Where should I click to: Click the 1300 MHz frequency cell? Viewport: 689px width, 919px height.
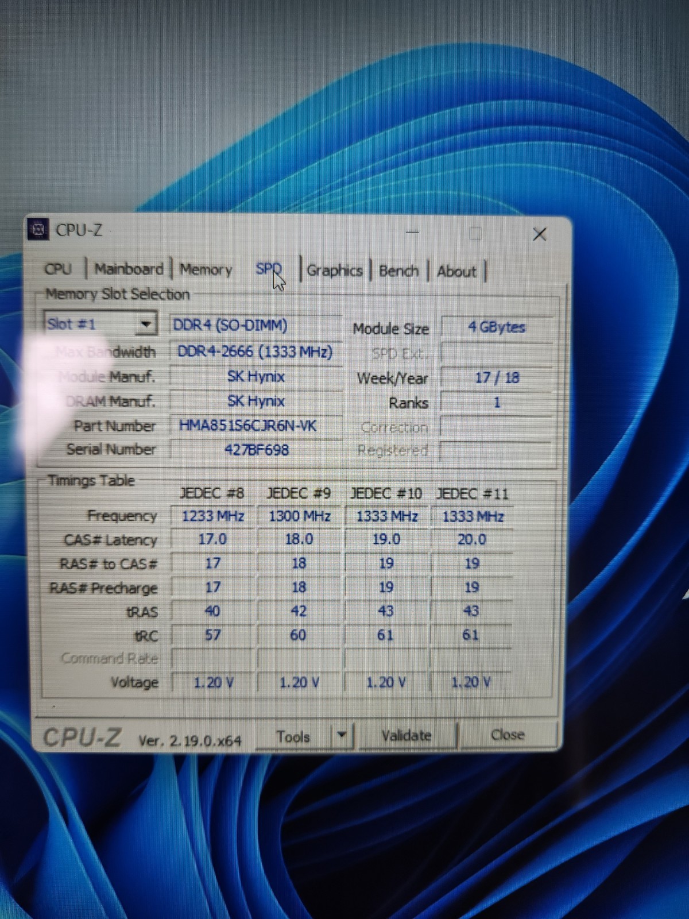(x=299, y=516)
